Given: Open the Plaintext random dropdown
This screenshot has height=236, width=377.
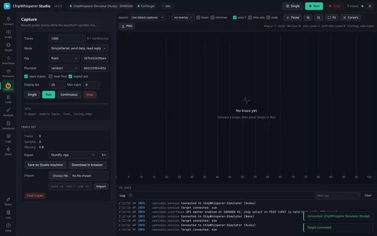Looking at the screenshot, I should pyautogui.click(x=64, y=68).
